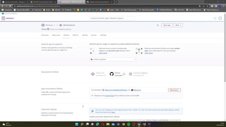
Task: Click the Salesforce Platform cloud icon
Action: [3, 13]
